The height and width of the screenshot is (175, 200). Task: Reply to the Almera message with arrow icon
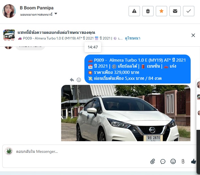tap(72, 80)
